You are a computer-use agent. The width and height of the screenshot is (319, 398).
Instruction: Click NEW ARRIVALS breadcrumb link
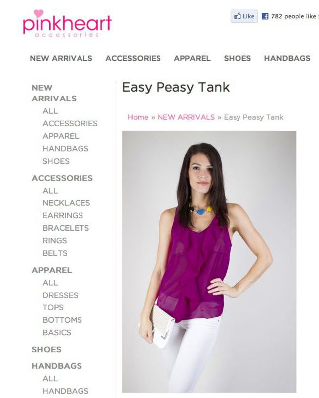tap(186, 117)
